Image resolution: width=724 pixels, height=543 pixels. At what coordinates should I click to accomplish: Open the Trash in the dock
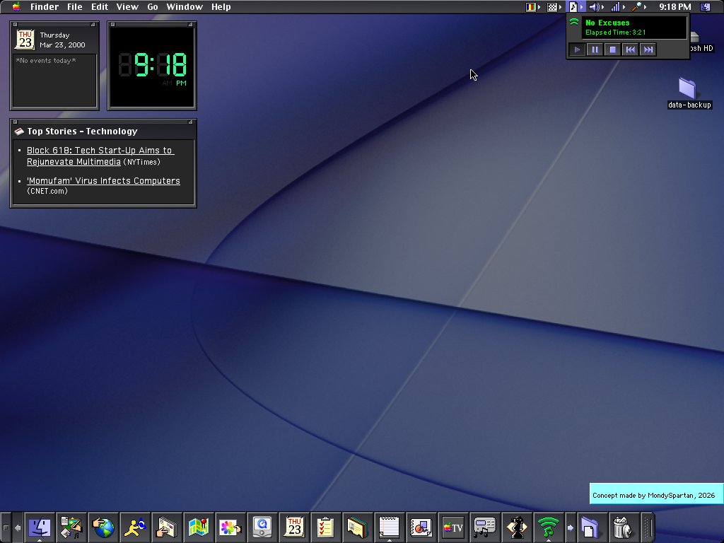click(x=622, y=527)
